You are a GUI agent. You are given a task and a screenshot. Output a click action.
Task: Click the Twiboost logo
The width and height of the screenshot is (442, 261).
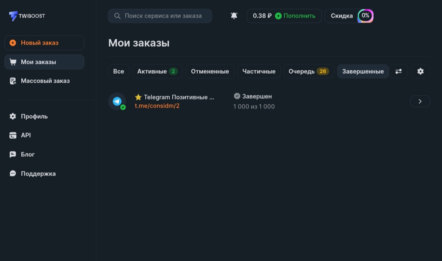coord(27,16)
